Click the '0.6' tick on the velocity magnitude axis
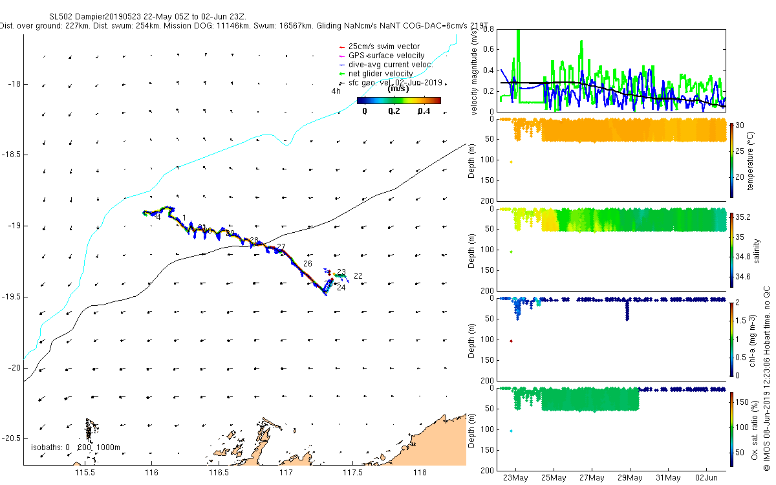The height and width of the screenshot is (485, 776). [488, 50]
